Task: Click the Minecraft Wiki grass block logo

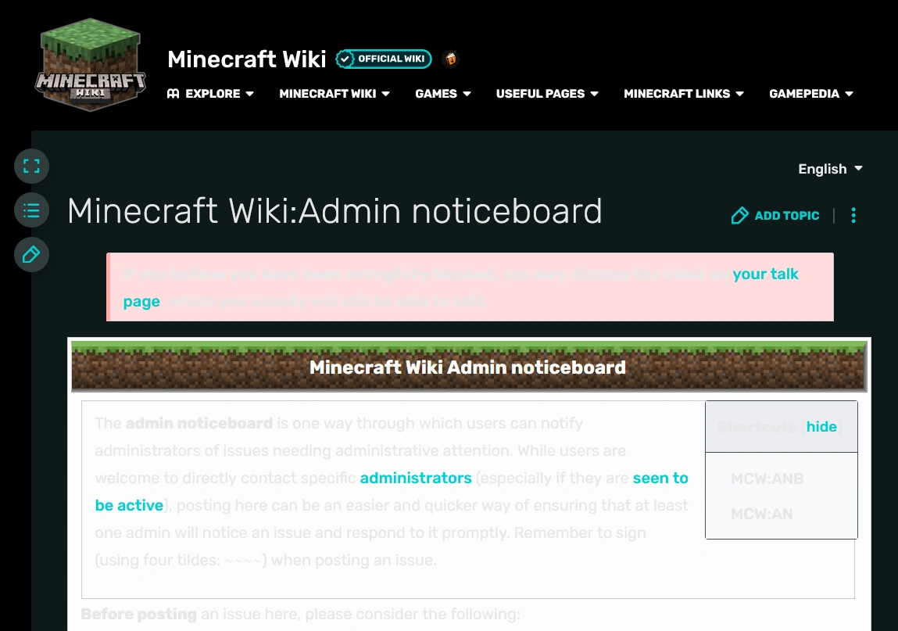Action: (x=91, y=64)
